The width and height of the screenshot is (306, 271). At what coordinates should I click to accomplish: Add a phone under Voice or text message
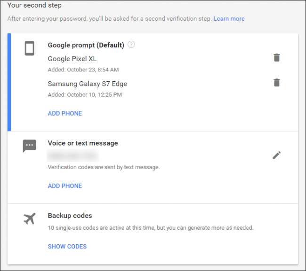point(65,186)
